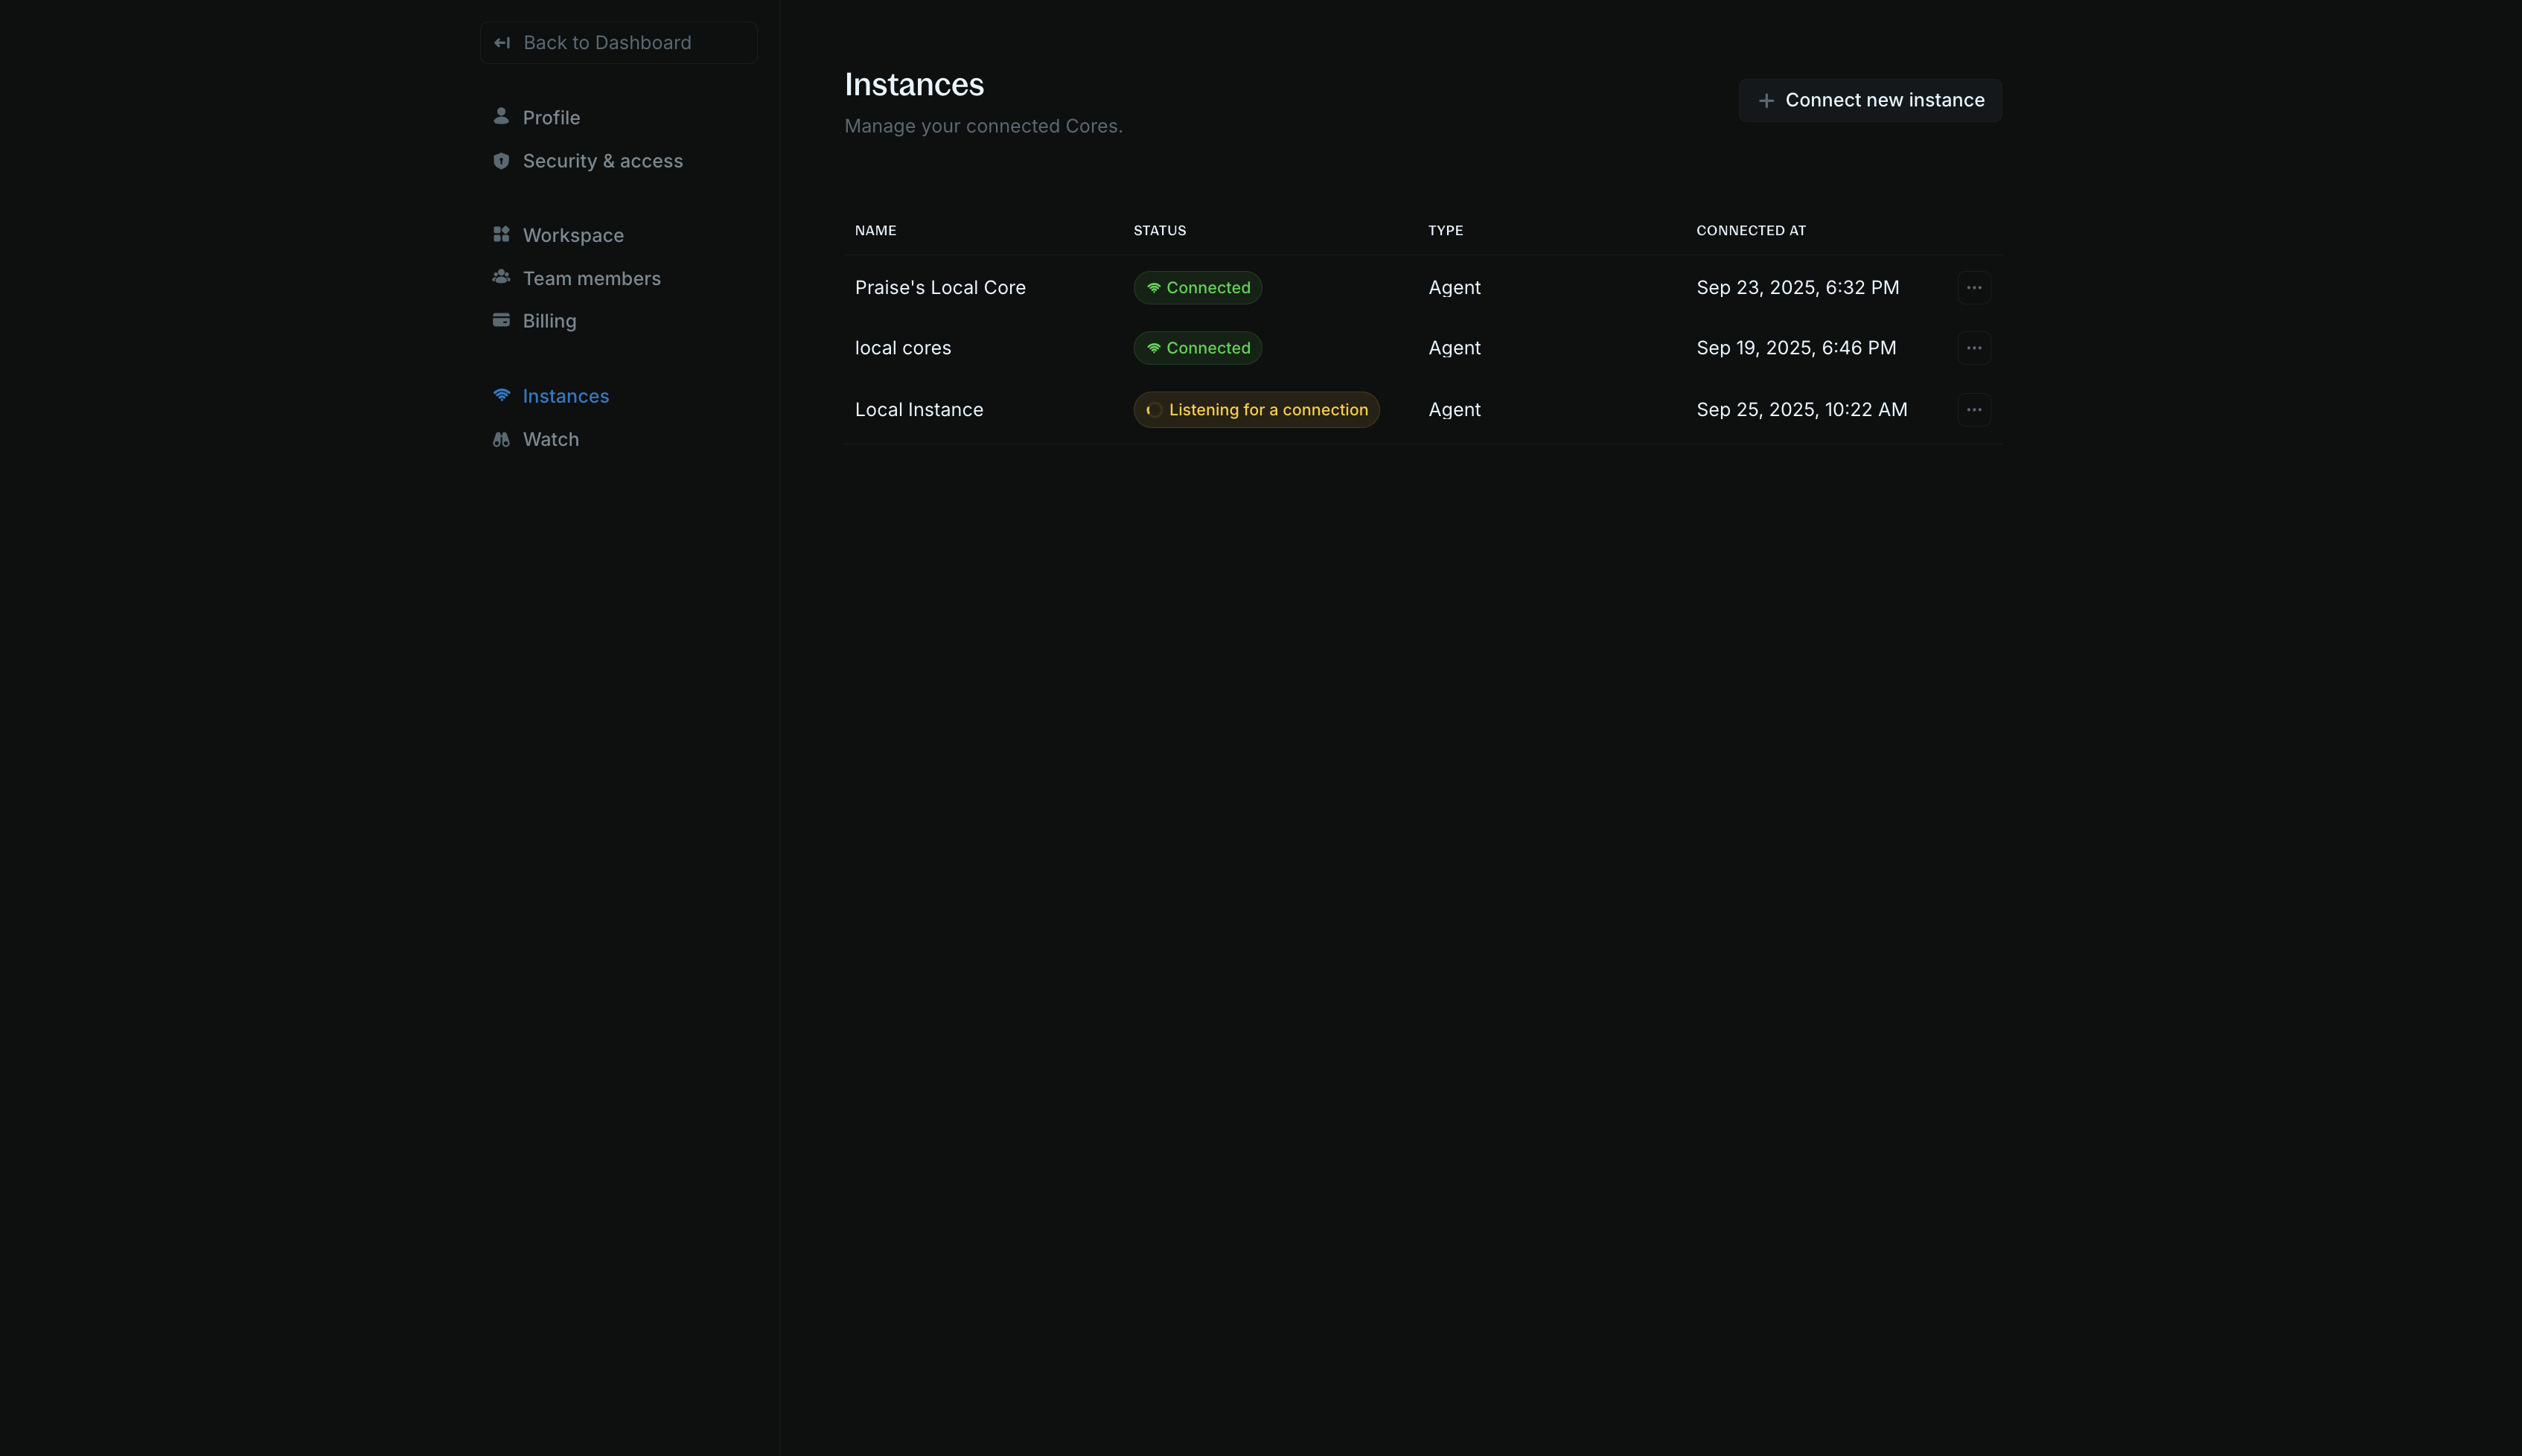Image resolution: width=2522 pixels, height=1456 pixels.
Task: Click the Listening for a connection status badge
Action: (x=1256, y=409)
